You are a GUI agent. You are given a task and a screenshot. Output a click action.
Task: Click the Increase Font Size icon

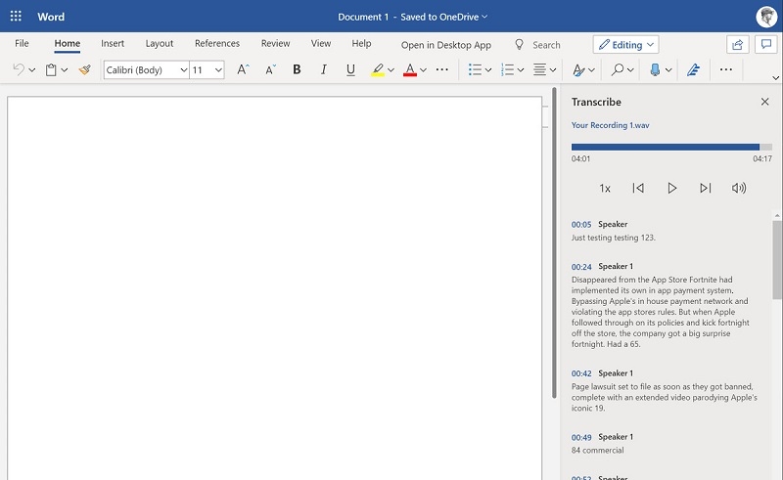pyautogui.click(x=243, y=70)
